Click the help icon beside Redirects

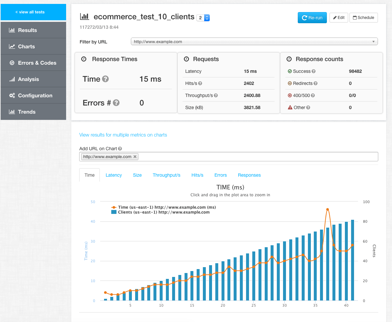click(x=315, y=83)
